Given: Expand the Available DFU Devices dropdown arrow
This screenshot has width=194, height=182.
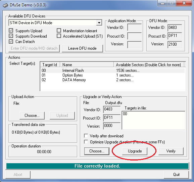Looking at the screenshot, I should (99, 22).
